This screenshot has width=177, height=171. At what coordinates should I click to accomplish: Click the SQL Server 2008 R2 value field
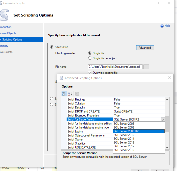137,119
